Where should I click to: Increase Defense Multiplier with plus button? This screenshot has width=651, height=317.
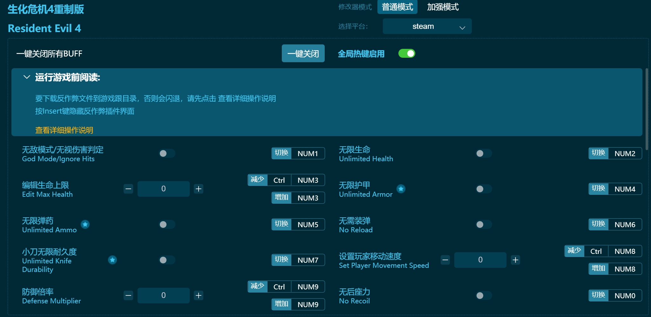pyautogui.click(x=199, y=295)
